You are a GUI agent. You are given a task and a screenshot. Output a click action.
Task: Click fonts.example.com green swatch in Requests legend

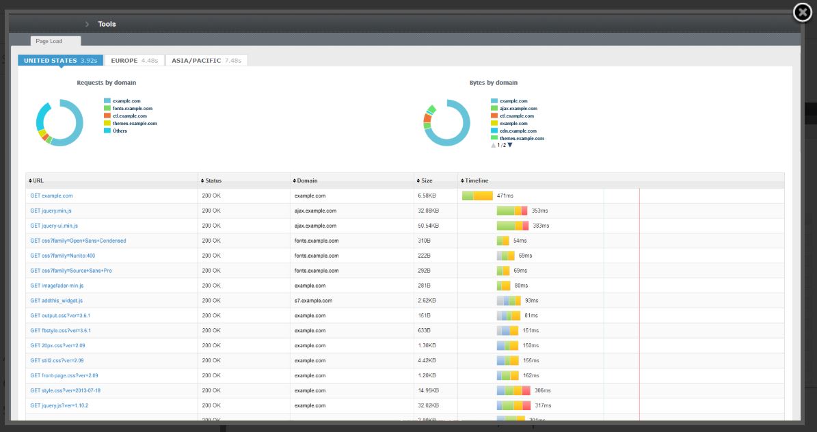click(x=107, y=109)
